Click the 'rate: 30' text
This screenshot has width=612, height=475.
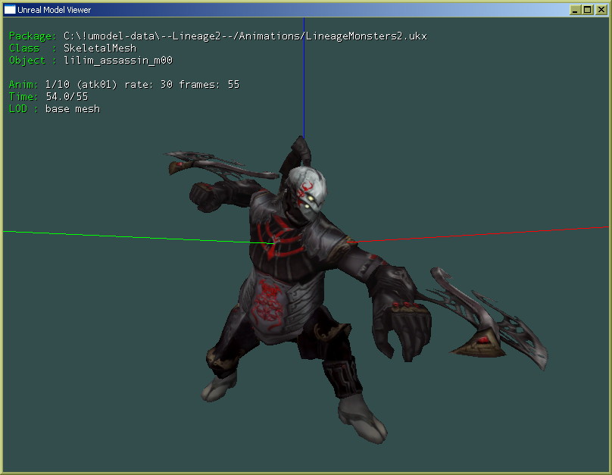coord(148,85)
